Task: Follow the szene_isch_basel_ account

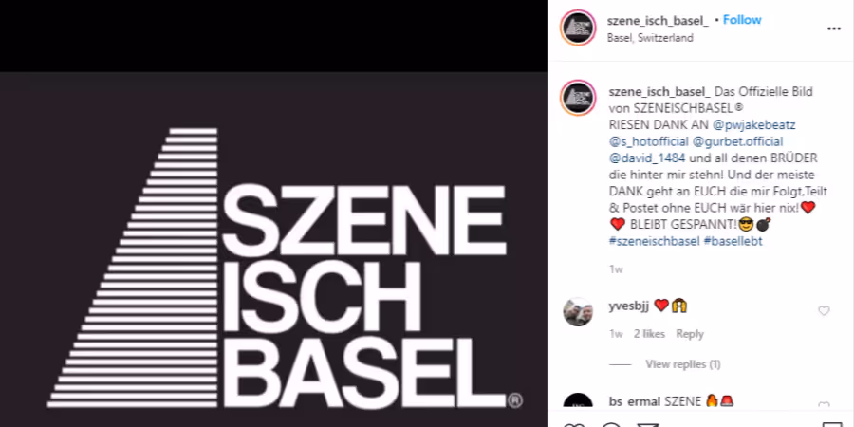Action: 742,20
